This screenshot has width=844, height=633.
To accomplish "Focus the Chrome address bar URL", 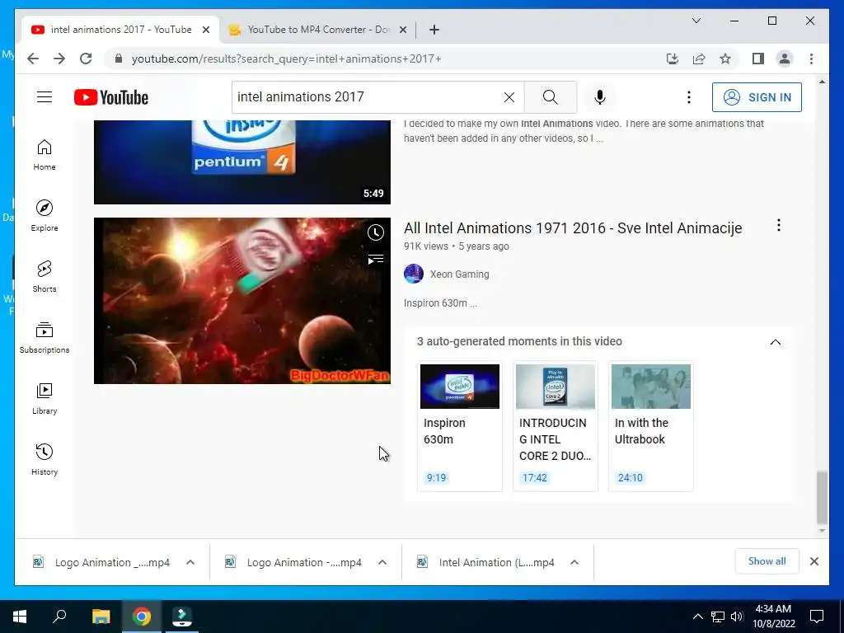I will click(286, 59).
